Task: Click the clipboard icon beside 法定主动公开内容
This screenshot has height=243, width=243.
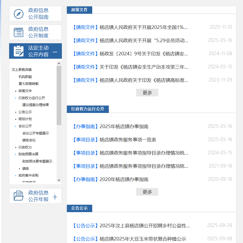Action: click(19, 51)
